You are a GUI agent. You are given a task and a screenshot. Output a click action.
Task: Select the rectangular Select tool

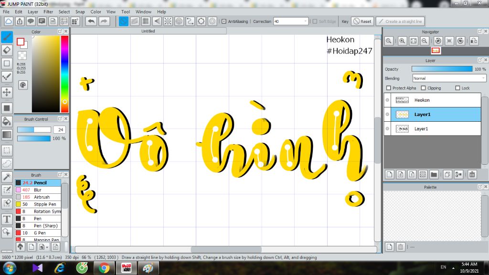coord(7,150)
